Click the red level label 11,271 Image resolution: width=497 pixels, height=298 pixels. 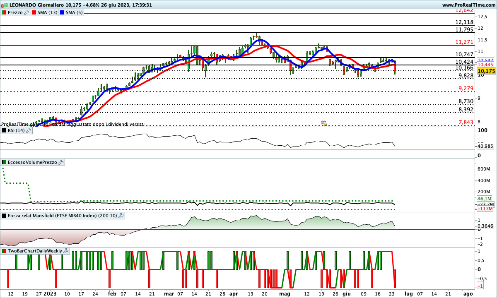point(464,42)
